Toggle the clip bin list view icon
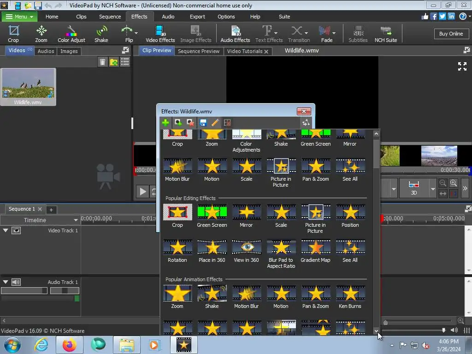 [124, 62]
